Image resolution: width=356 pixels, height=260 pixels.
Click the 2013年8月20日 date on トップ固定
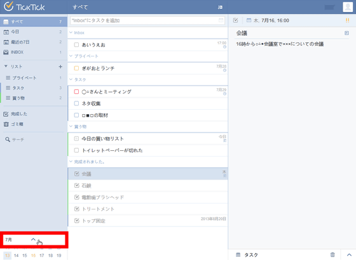click(x=213, y=219)
